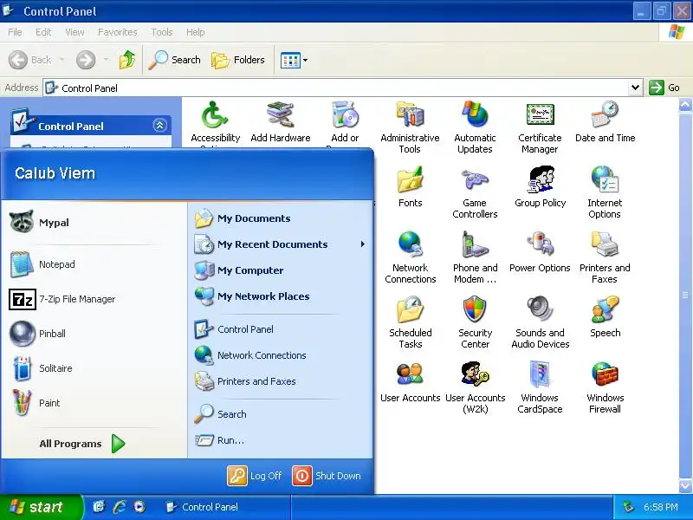
Task: Click the Log Off button
Action: coord(255,476)
